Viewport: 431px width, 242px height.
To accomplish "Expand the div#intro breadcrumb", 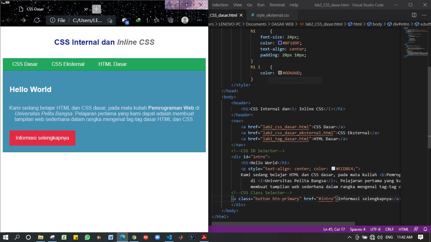I will click(398, 24).
